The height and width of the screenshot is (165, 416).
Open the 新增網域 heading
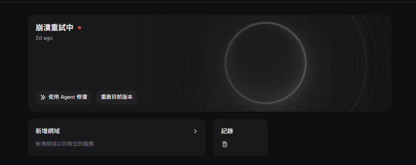pos(47,131)
